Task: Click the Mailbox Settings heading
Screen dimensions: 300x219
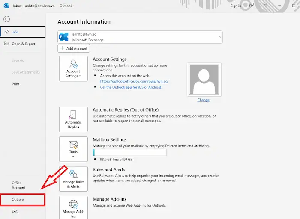Action: (x=110, y=139)
